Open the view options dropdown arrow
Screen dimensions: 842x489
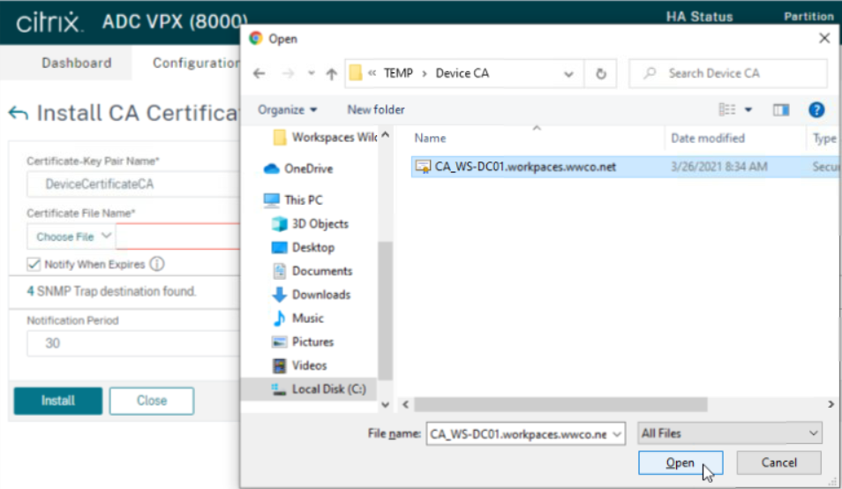coord(748,110)
